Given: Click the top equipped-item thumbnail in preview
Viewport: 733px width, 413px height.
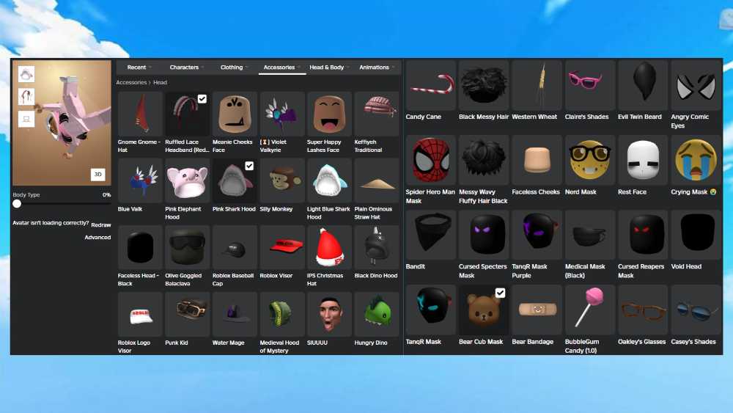Looking at the screenshot, I should tap(26, 74).
